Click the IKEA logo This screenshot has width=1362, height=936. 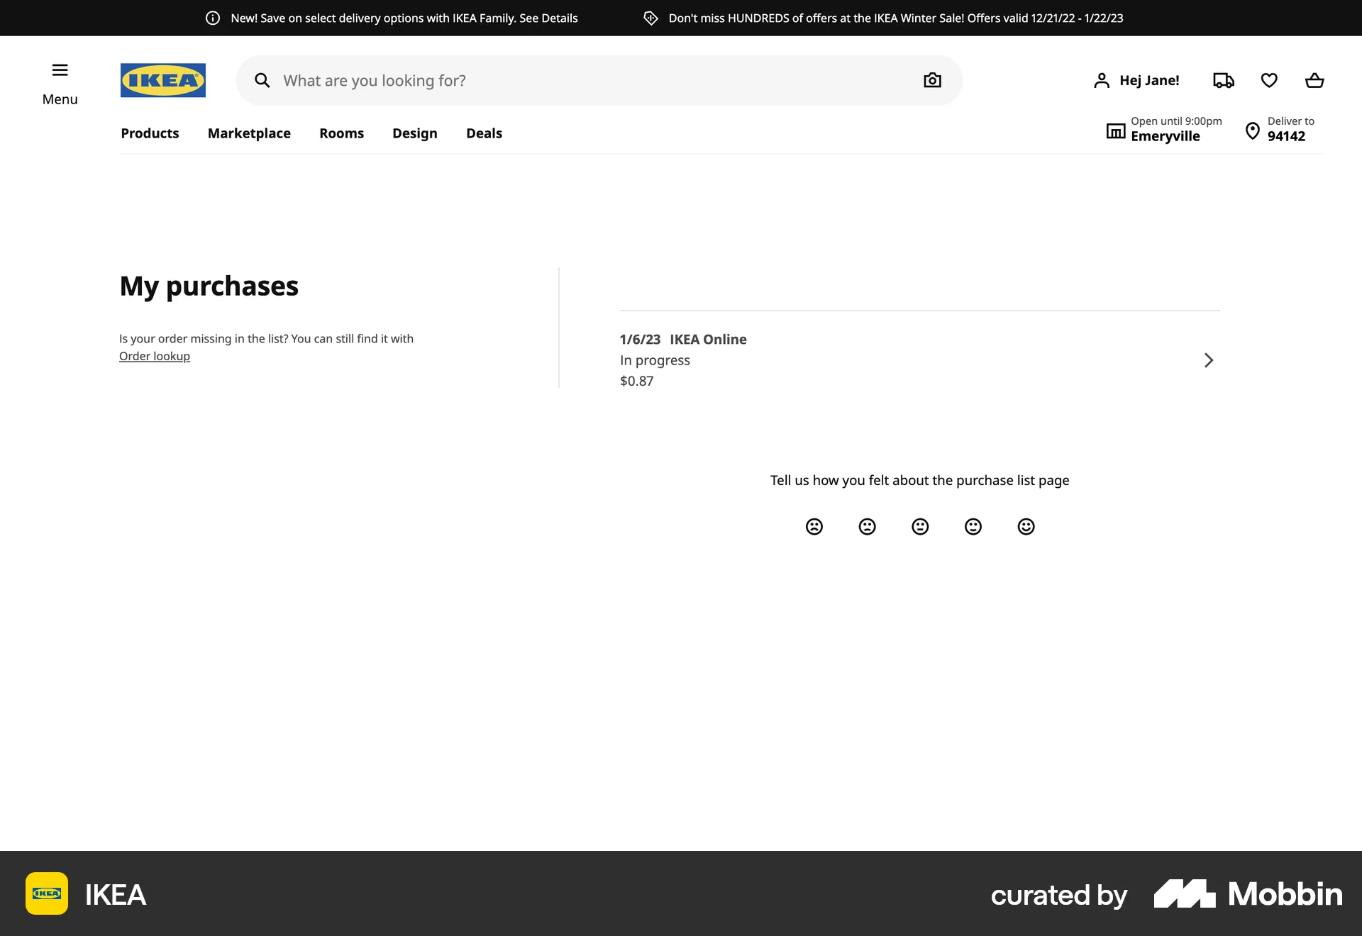coord(162,80)
